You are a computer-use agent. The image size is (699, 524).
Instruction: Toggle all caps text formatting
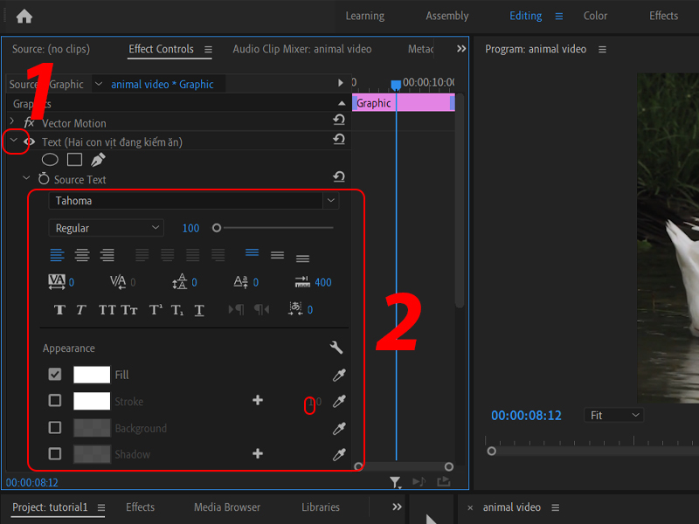pos(106,308)
